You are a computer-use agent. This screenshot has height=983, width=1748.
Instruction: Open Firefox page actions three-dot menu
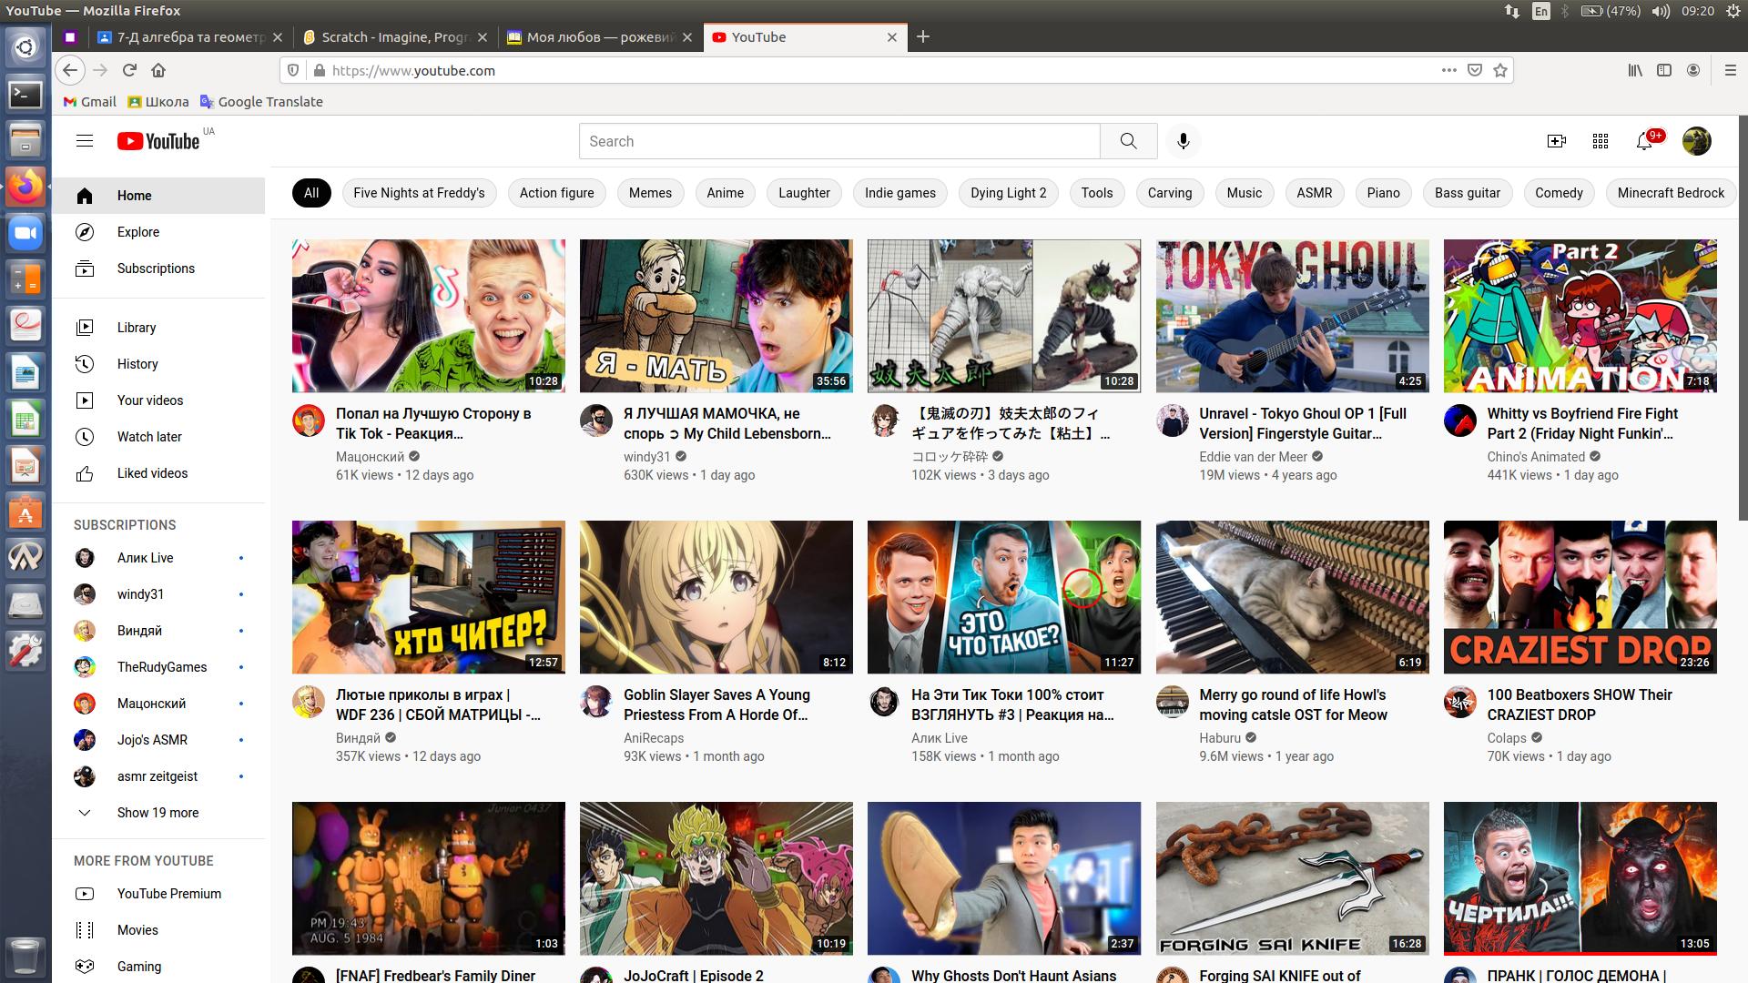pos(1448,70)
